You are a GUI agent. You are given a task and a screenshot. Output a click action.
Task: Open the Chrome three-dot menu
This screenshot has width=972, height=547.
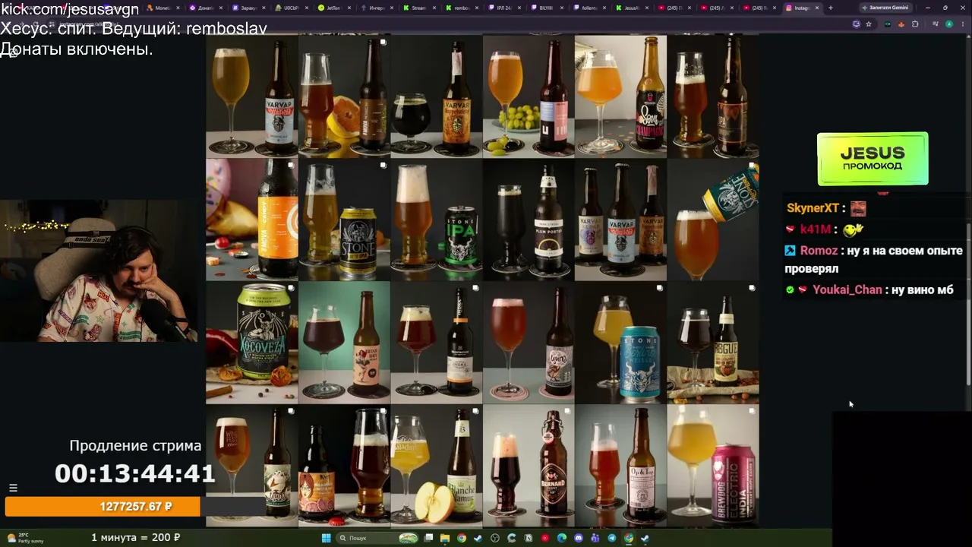963,24
